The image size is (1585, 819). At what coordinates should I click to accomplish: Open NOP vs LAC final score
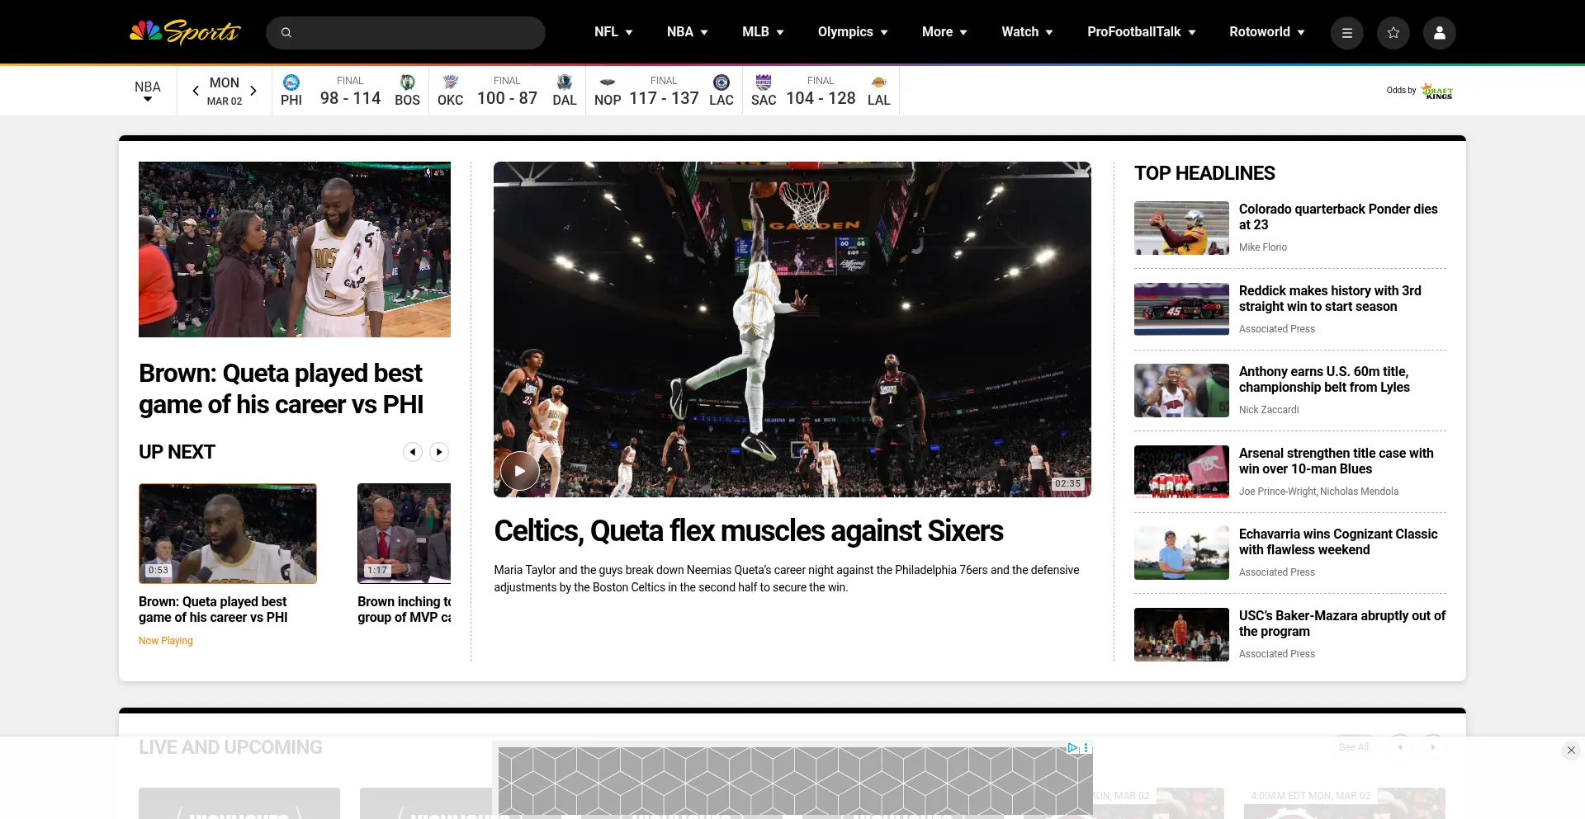click(664, 91)
